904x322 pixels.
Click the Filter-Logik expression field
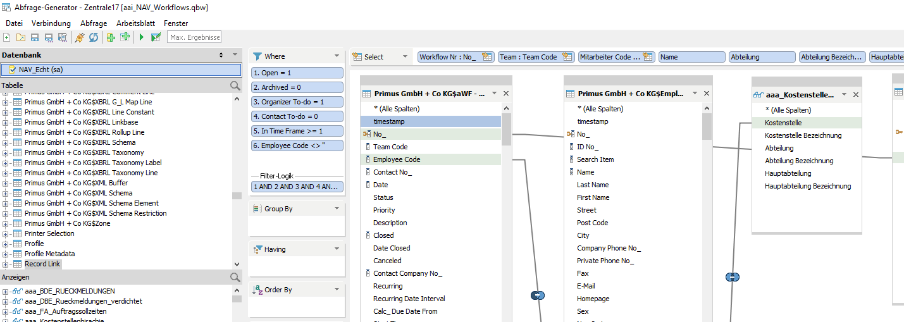pyautogui.click(x=297, y=187)
